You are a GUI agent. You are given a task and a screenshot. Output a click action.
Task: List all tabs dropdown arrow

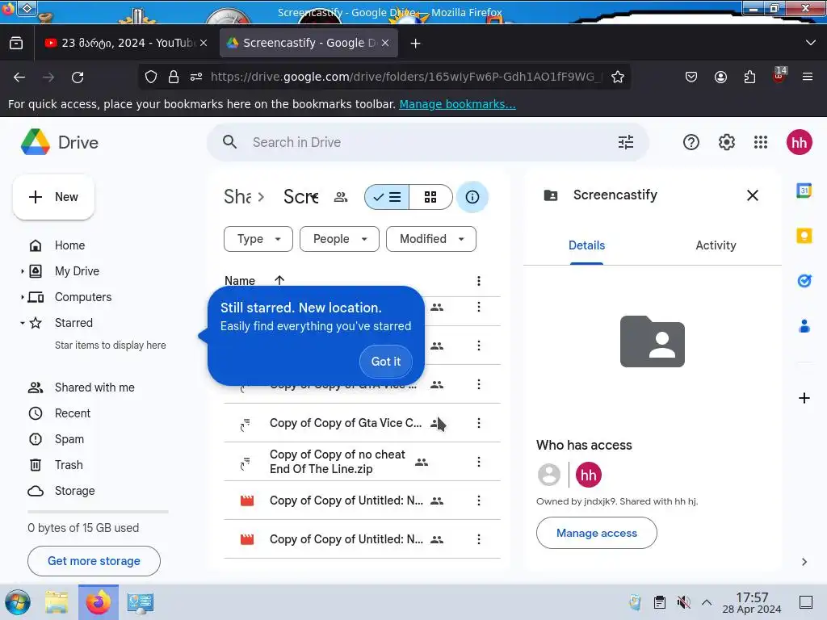(x=811, y=43)
